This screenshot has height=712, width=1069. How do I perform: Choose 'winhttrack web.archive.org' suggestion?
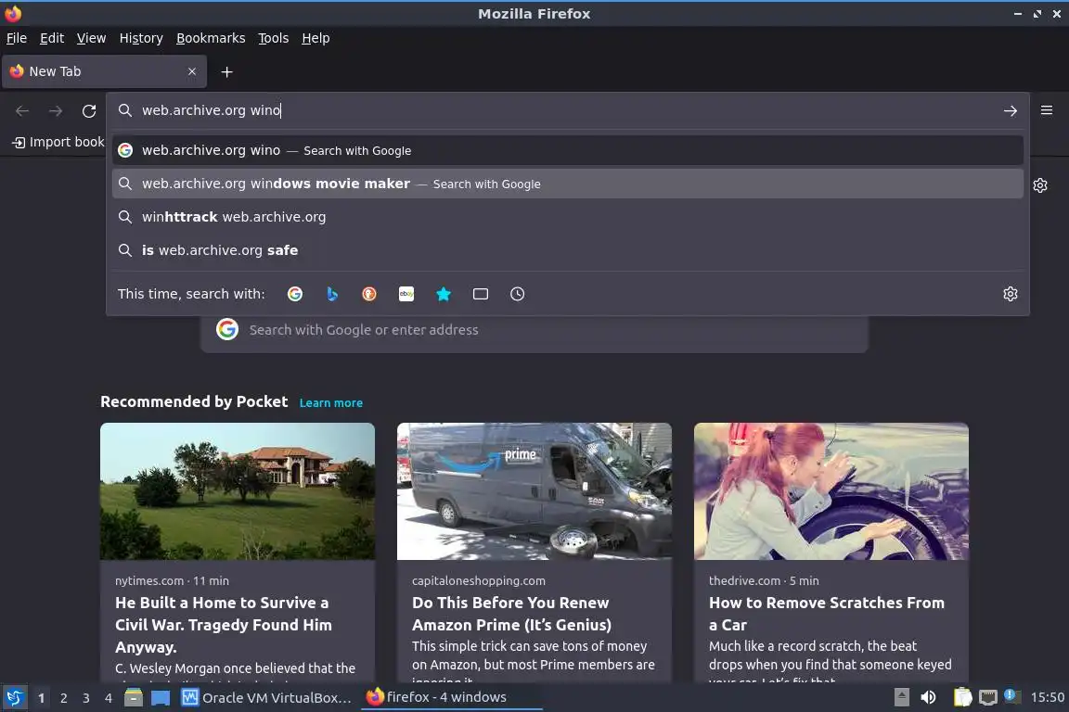click(x=568, y=217)
